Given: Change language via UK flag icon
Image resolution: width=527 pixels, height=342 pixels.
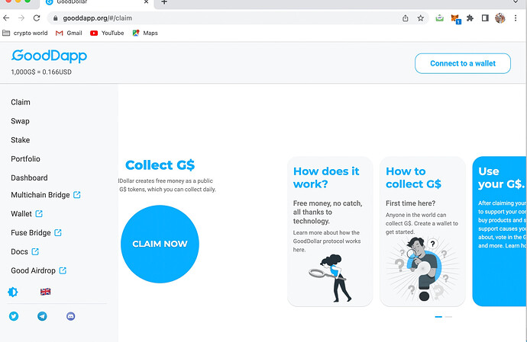Looking at the screenshot, I should pos(45,292).
